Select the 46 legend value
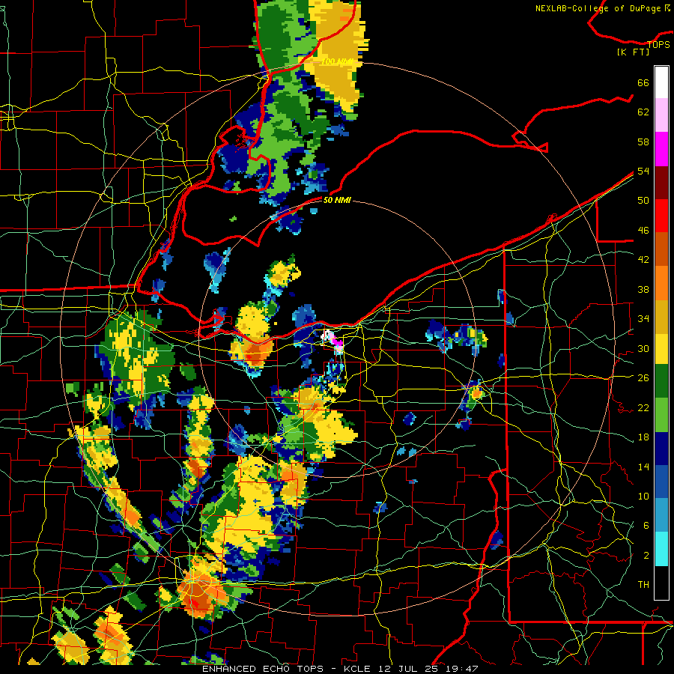The image size is (674, 674). pos(643,230)
